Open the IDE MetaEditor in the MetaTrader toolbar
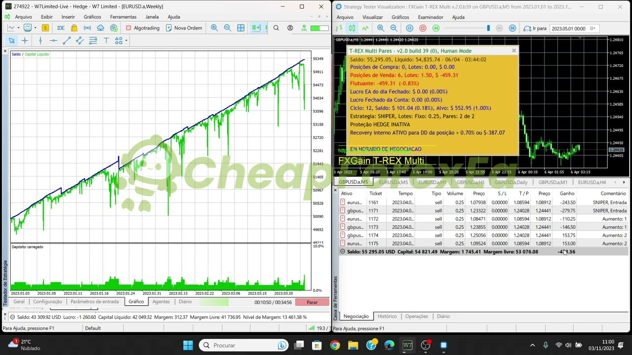This screenshot has width=632, height=355. tap(61, 28)
